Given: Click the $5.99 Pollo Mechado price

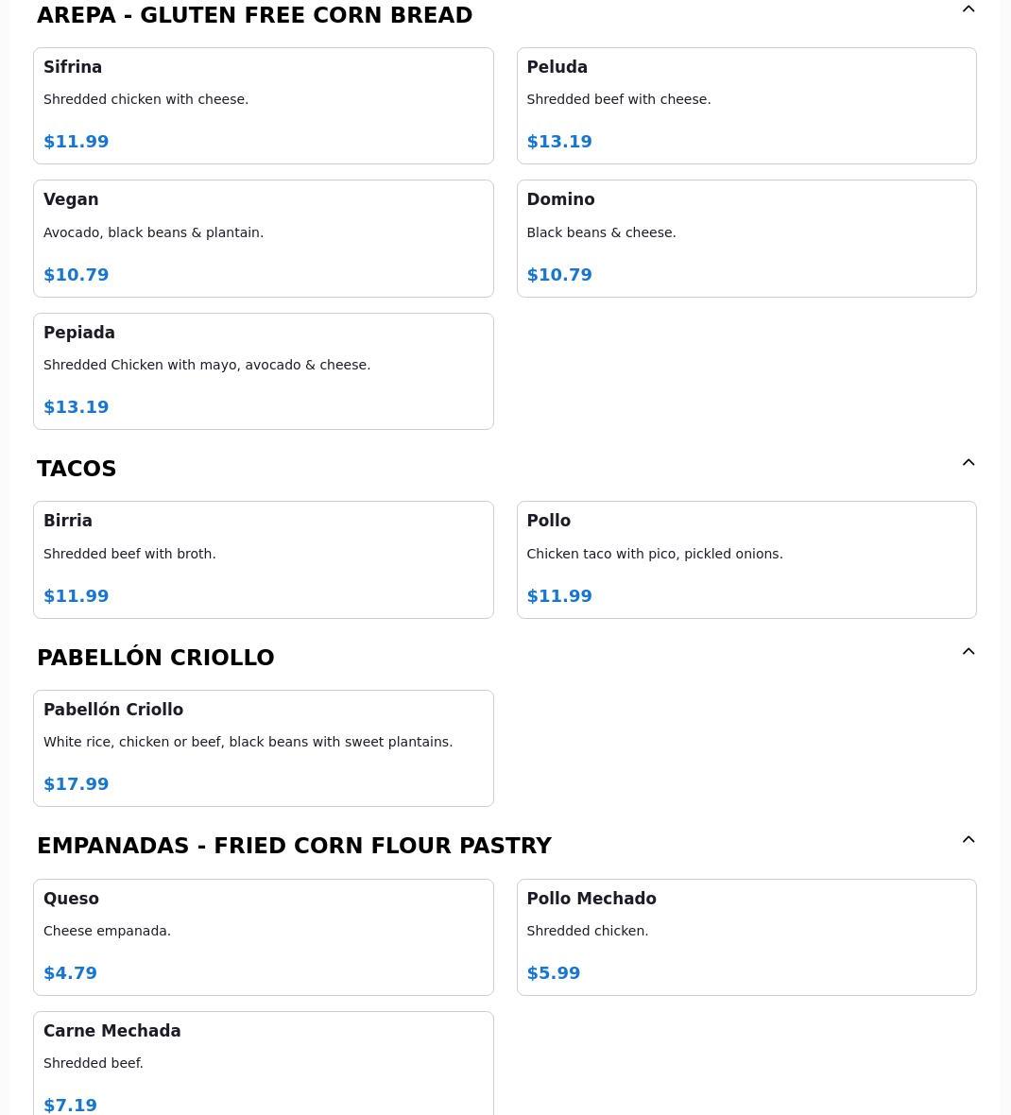Looking at the screenshot, I should tap(554, 973).
